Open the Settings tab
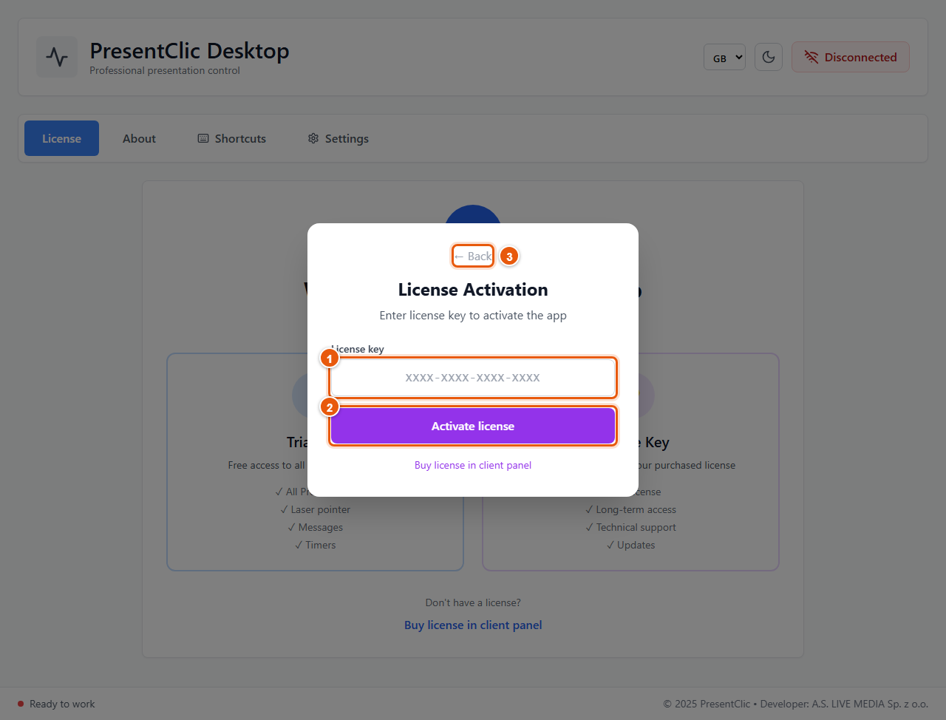The image size is (946, 720). [338, 138]
